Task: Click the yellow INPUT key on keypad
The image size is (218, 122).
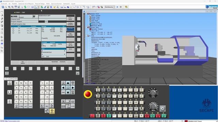Action: click(52, 111)
